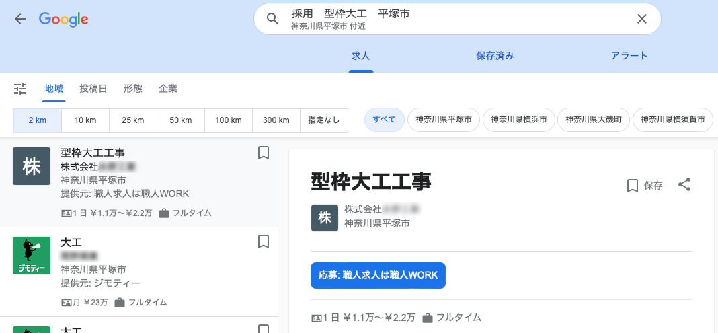Clear search with the X icon
The image size is (718, 333).
tap(641, 19)
